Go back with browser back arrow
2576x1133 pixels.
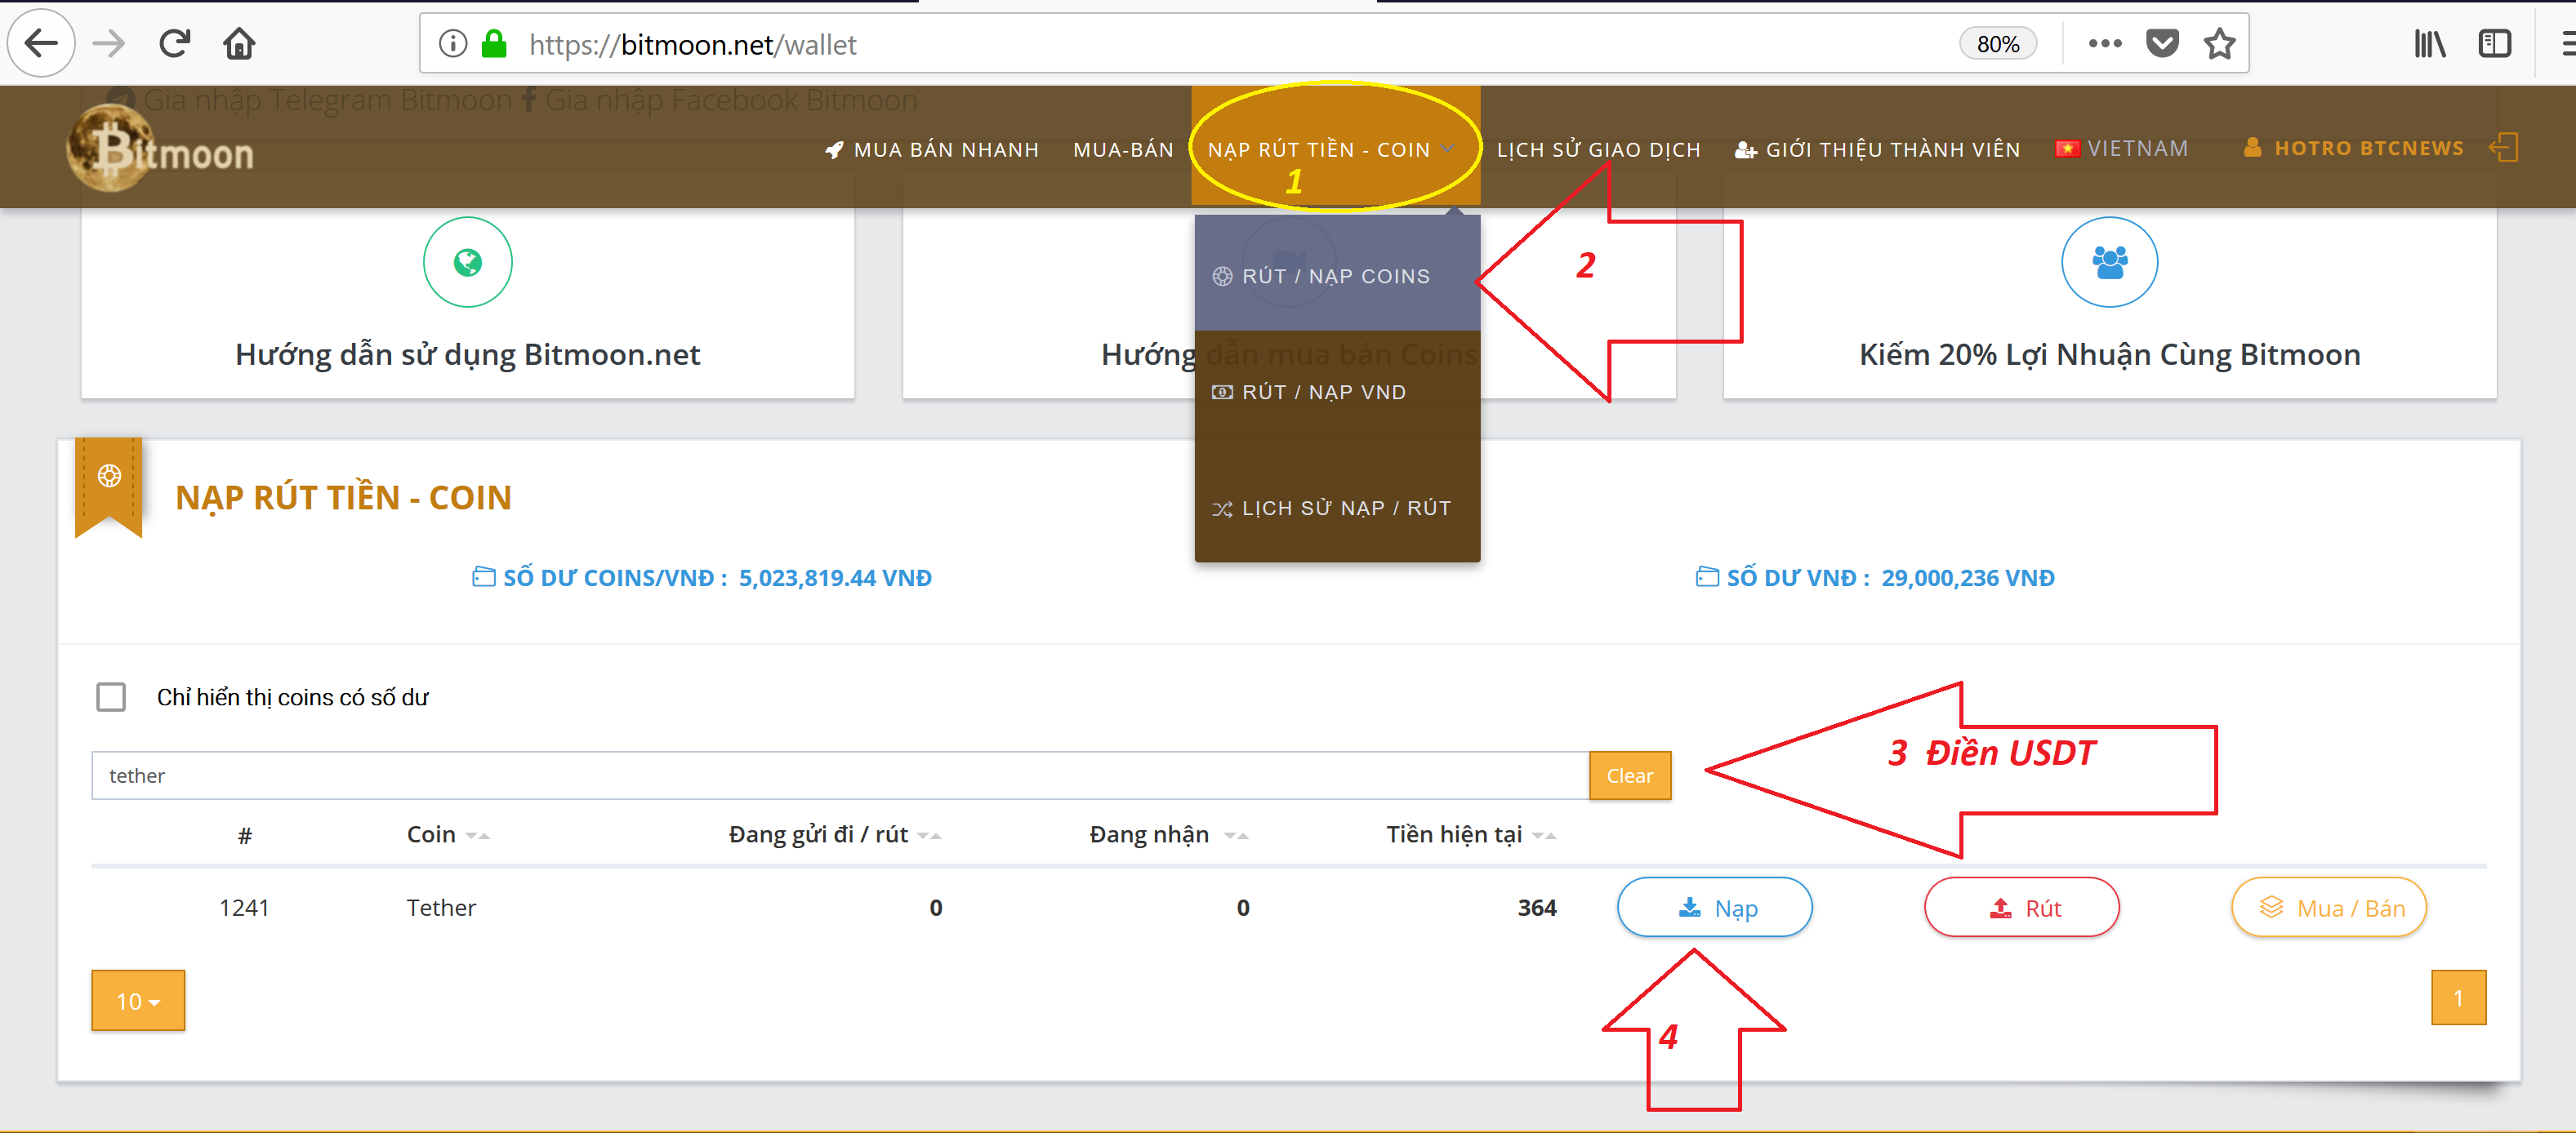[41, 44]
